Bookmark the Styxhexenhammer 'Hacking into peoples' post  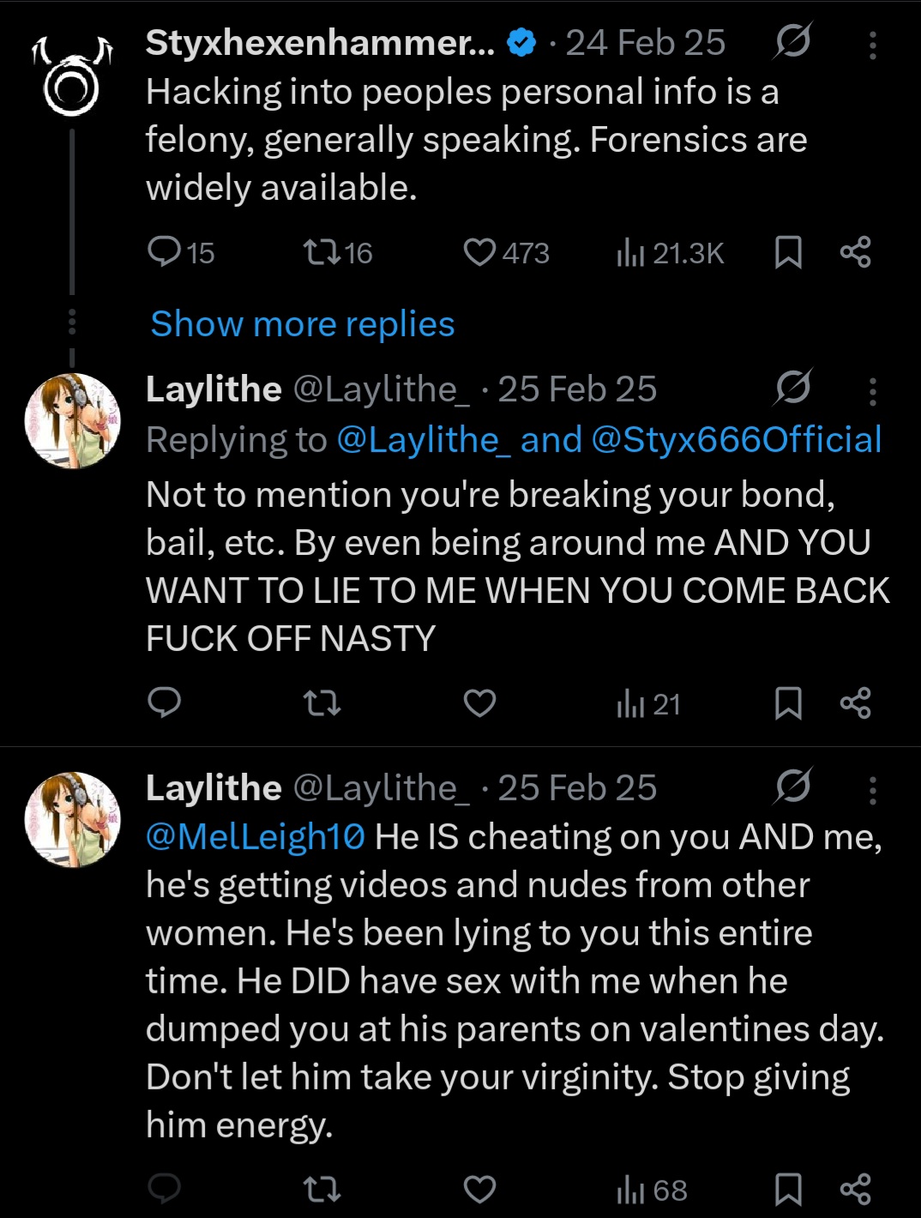pyautogui.click(x=788, y=253)
